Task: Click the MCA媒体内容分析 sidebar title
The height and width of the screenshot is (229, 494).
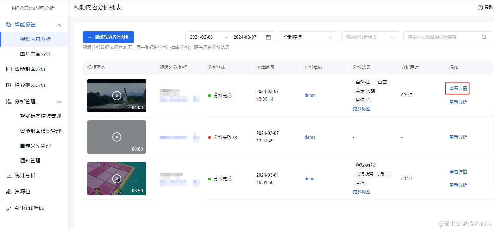Action: coord(33,8)
